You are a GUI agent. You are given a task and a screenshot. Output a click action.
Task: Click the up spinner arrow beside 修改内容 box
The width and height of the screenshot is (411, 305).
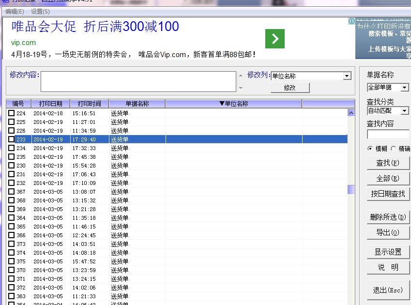pyautogui.click(x=240, y=76)
